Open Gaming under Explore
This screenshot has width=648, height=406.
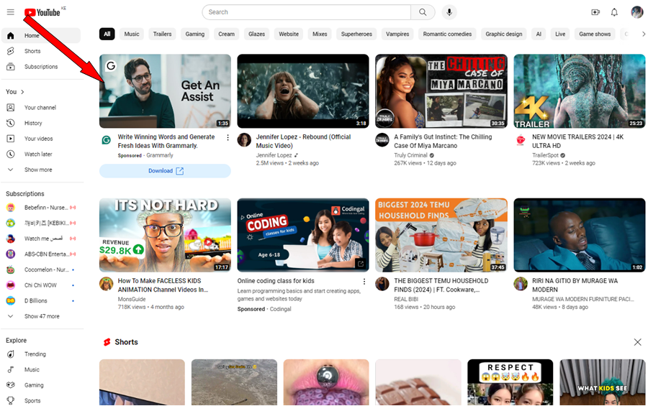[x=41, y=385]
